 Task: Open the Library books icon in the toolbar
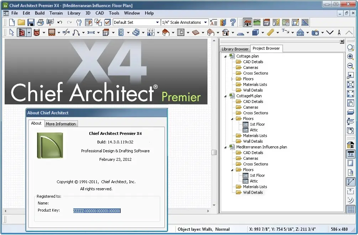click(x=223, y=22)
